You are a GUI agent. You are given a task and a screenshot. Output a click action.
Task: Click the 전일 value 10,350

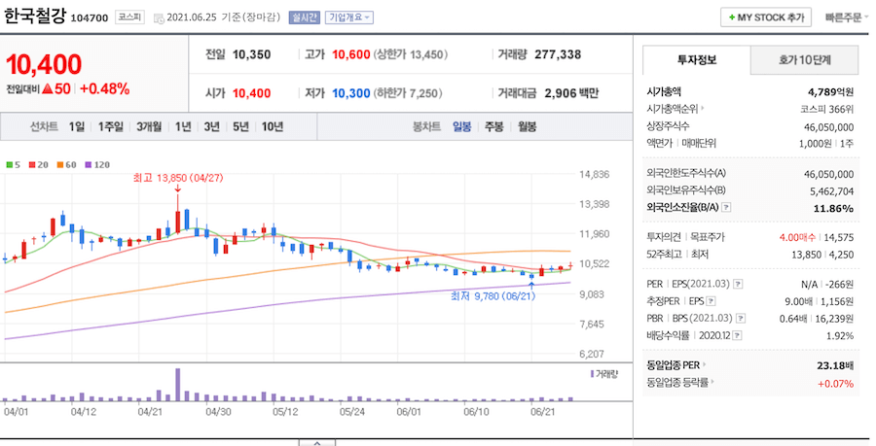coord(251,54)
